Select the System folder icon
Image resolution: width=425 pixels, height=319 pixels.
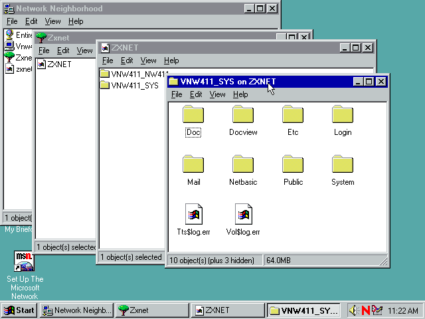pyautogui.click(x=343, y=164)
